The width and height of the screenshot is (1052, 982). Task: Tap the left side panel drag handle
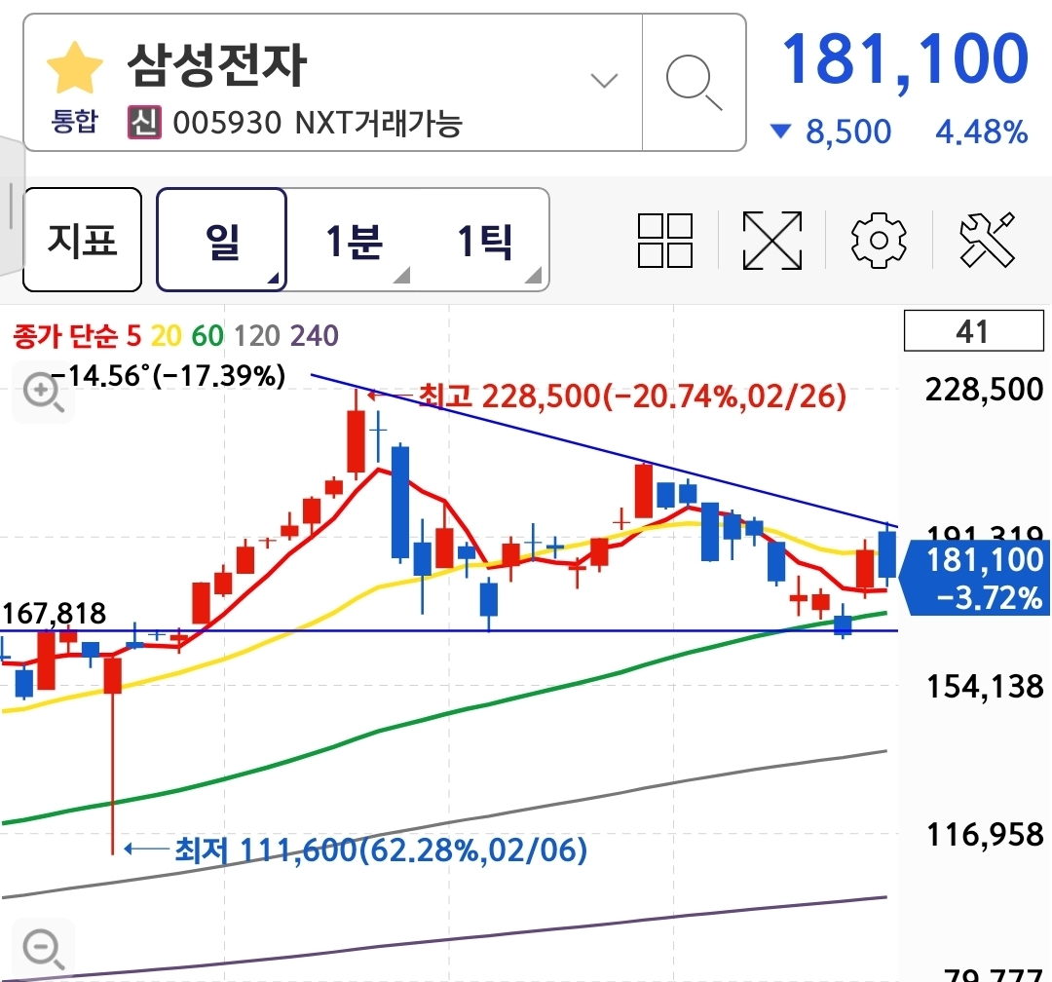coord(10,205)
